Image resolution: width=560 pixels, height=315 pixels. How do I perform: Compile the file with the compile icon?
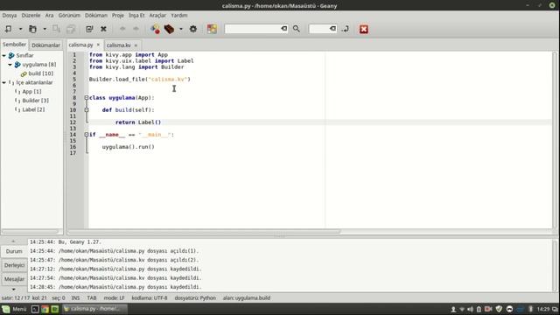155,29
